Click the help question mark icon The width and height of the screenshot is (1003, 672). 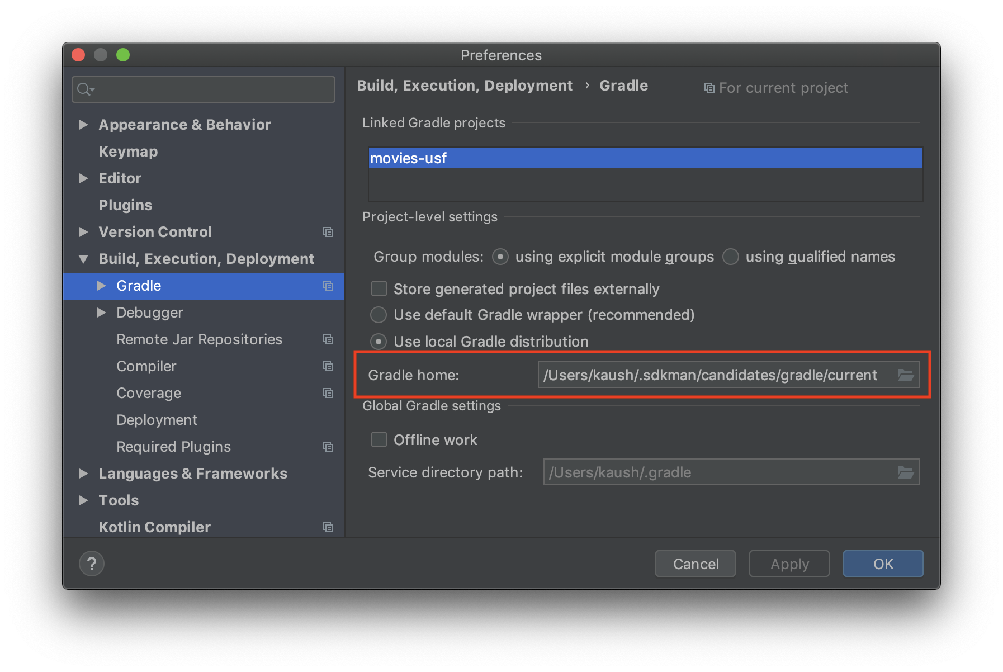(x=91, y=564)
